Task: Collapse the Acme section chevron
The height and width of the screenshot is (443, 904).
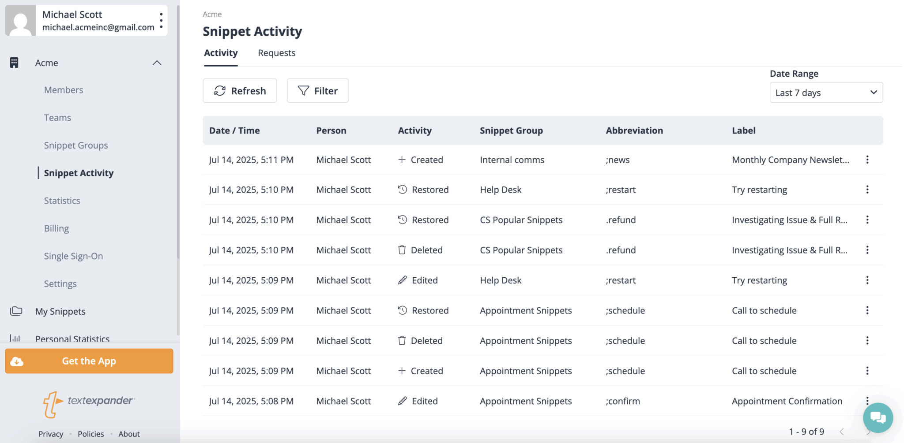Action: [157, 63]
